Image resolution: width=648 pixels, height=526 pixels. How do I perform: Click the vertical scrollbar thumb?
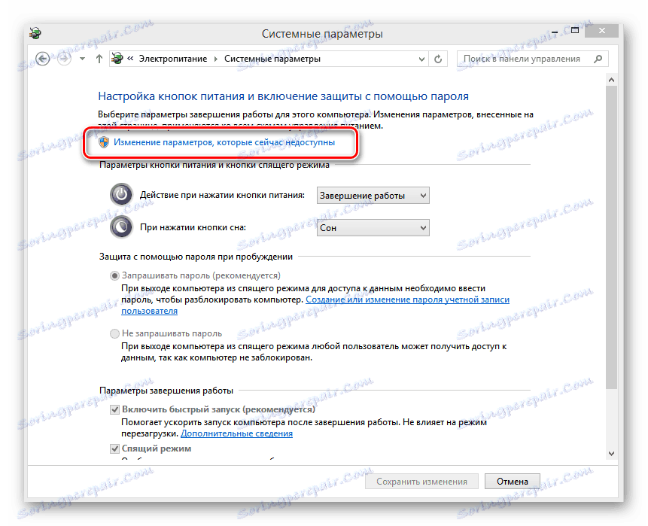point(612,237)
